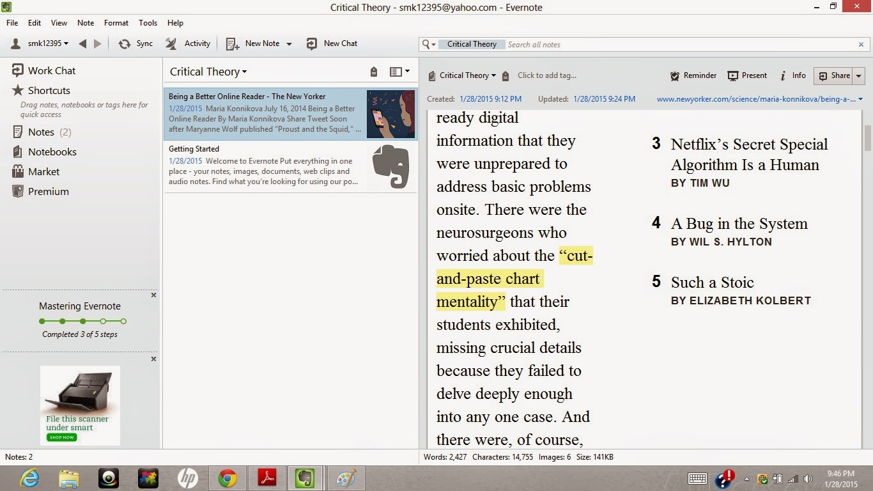
Task: Open Evernote in the Windows taskbar
Action: pyautogui.click(x=305, y=478)
